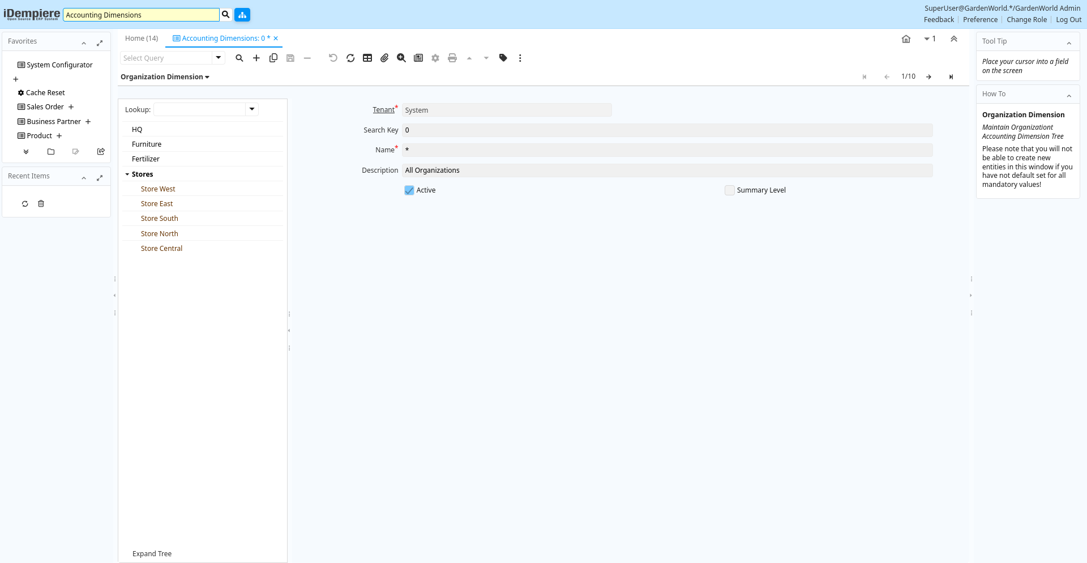Screen dimensions: 1087x563
Task: Collapse the Stores tree node
Action: click(127, 174)
